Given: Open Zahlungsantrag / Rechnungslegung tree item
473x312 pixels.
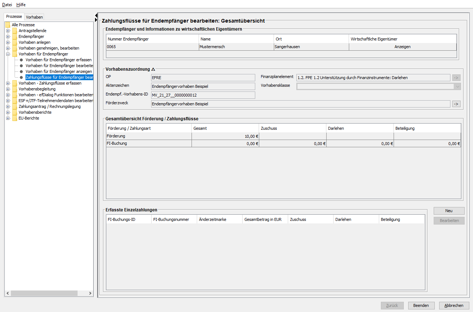Looking at the screenshot, I should click(x=50, y=106).
